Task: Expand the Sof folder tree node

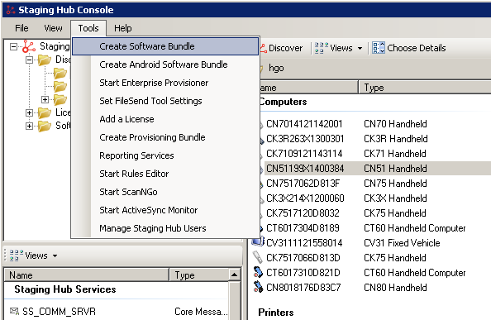Action: (29, 126)
